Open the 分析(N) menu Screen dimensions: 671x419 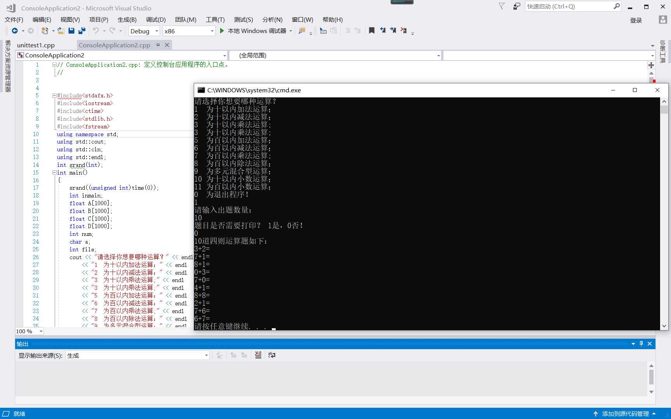tap(272, 20)
